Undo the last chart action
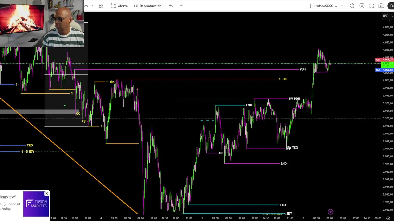This screenshot has height=221, width=394. (x=171, y=6)
